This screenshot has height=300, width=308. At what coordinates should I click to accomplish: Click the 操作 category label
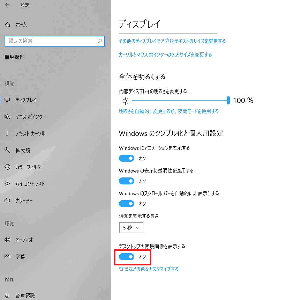point(9,279)
